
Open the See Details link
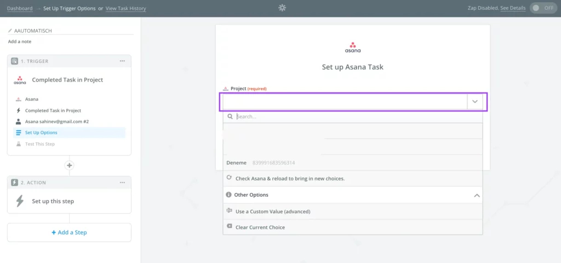coord(513,8)
